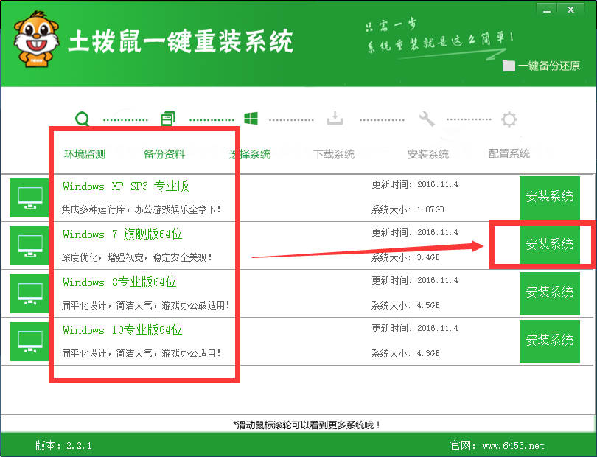Click the Windows logo step icon
Viewport: 597px width, 457px height.
(x=251, y=119)
